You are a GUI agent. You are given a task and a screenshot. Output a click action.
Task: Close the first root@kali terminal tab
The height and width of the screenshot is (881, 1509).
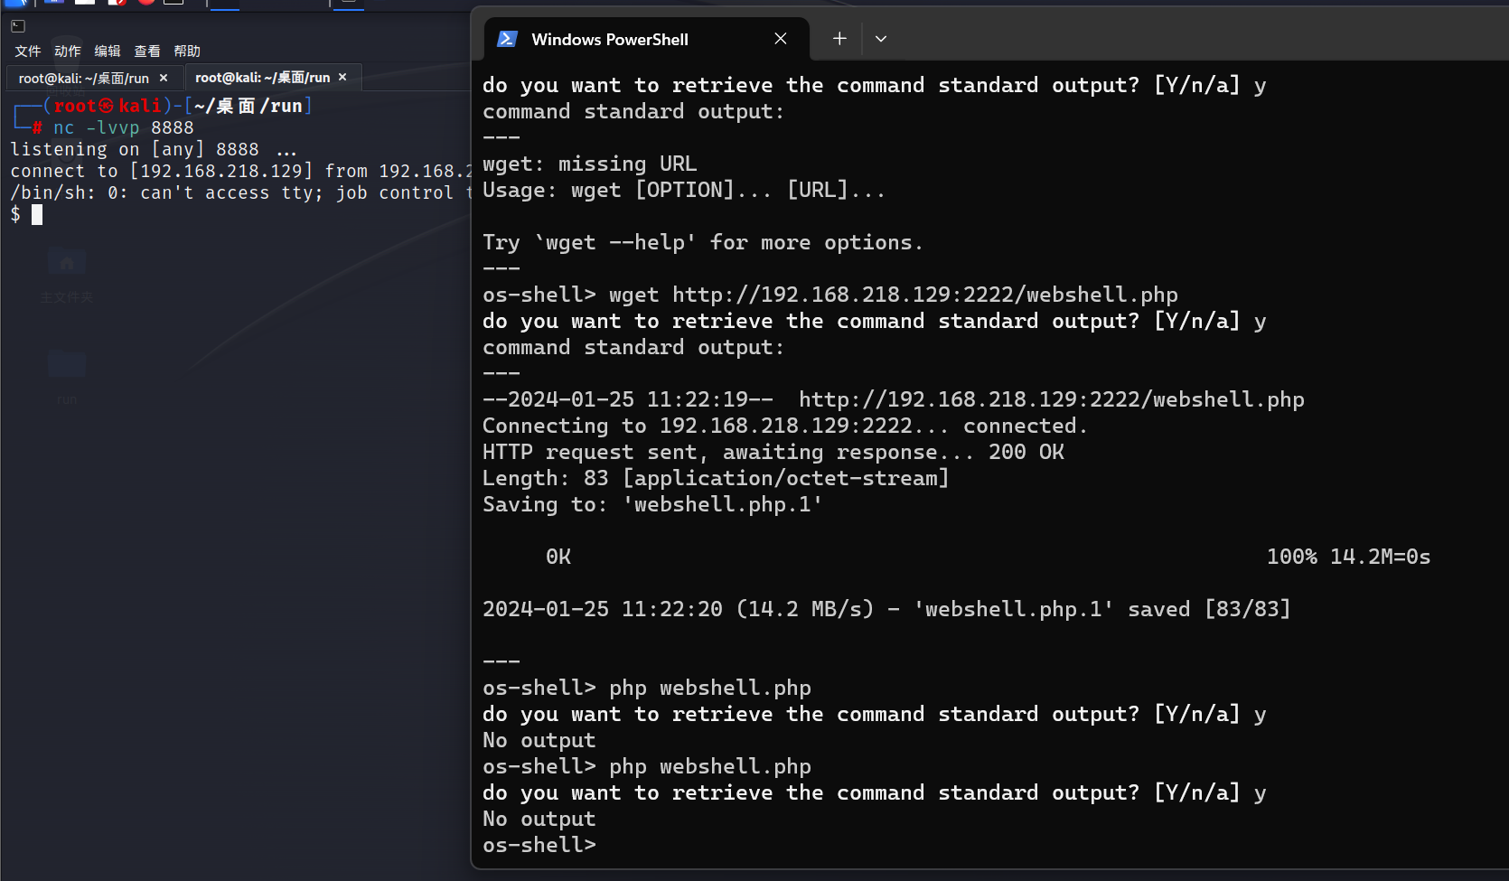coord(164,79)
